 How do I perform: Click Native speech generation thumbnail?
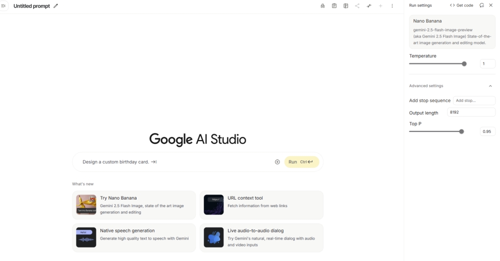coord(86,237)
